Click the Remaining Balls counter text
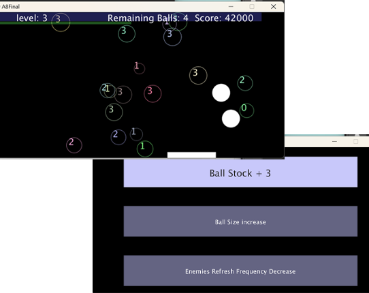This screenshot has width=369, height=293. [148, 18]
